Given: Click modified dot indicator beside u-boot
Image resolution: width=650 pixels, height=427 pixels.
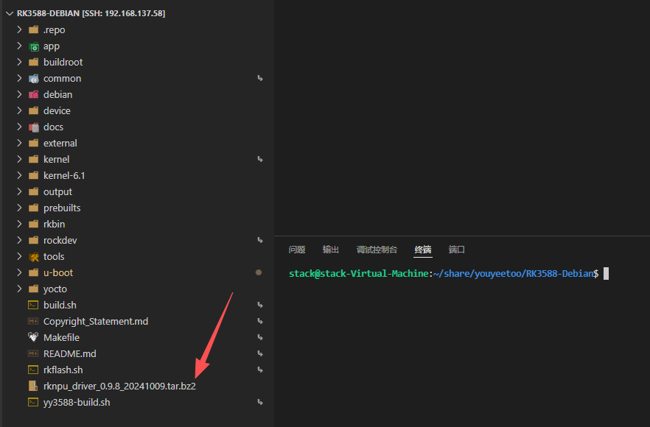Looking at the screenshot, I should click(259, 272).
